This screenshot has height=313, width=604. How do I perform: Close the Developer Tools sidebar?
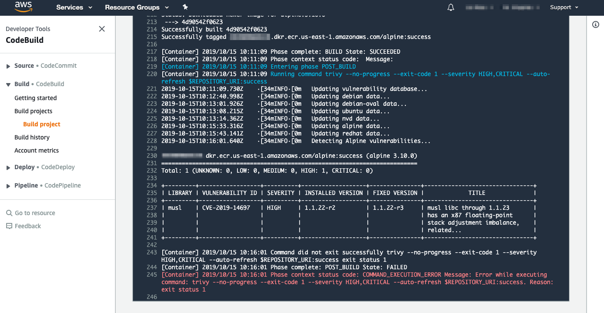102,29
